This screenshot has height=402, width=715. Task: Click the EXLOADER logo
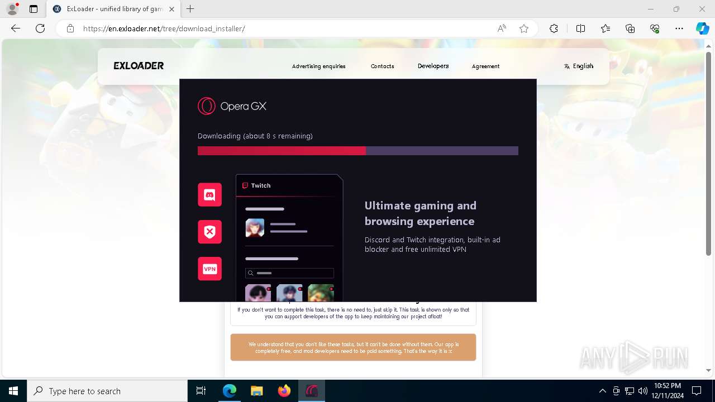(x=139, y=66)
